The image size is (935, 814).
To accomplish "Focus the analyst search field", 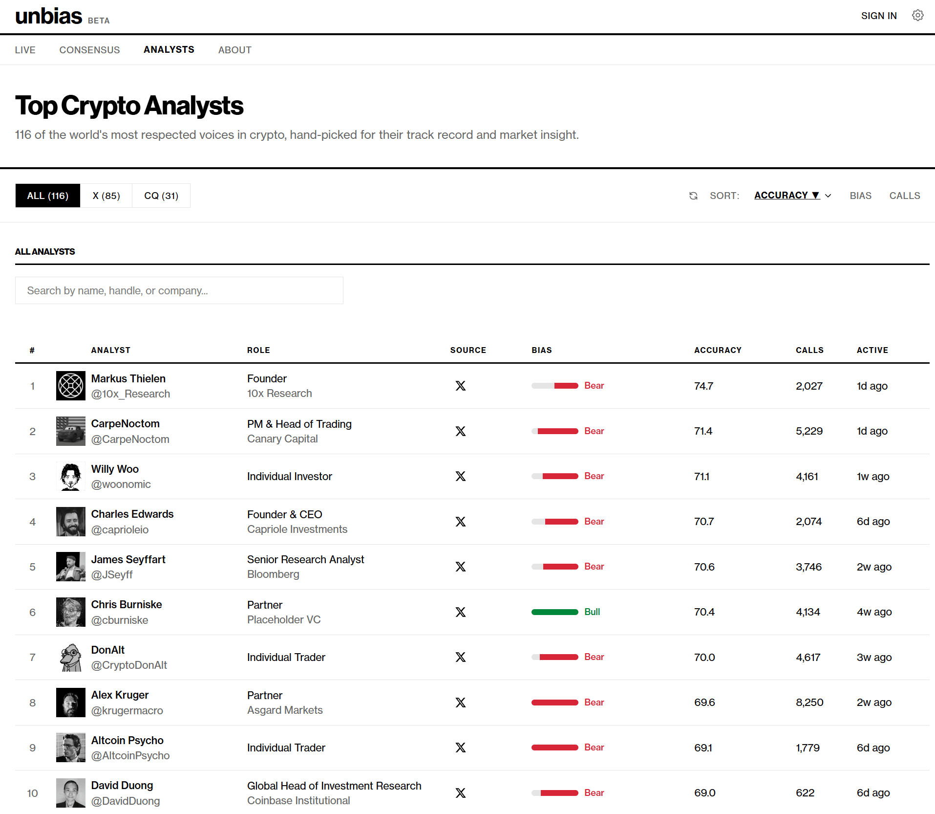I will 179,290.
